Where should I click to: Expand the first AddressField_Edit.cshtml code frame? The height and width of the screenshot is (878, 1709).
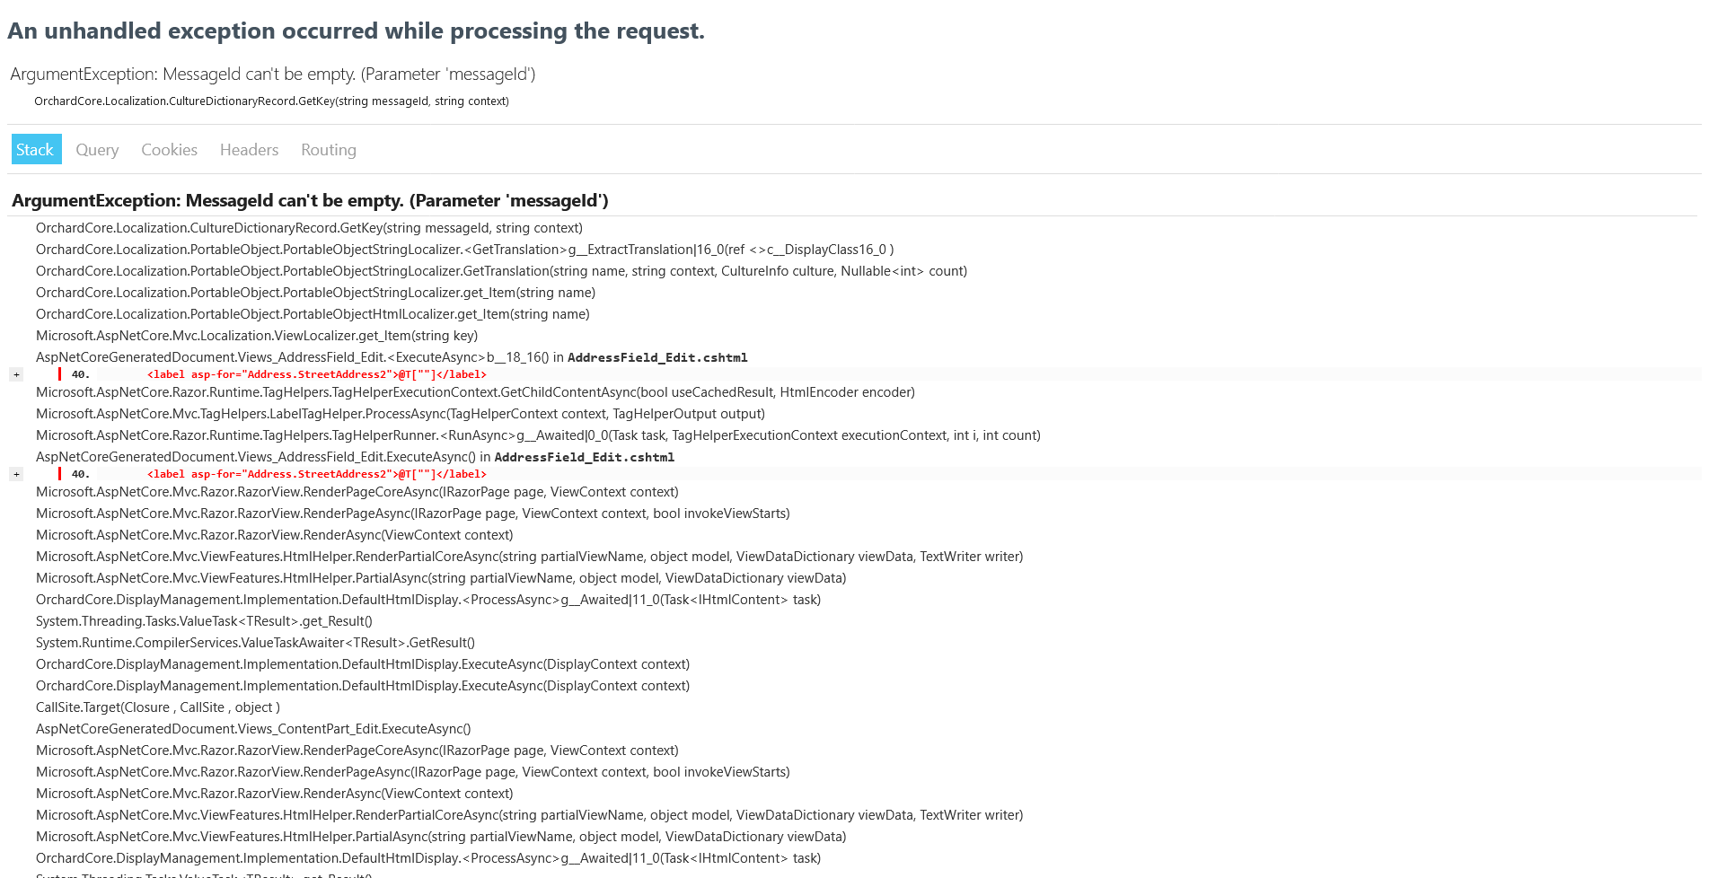(x=16, y=373)
